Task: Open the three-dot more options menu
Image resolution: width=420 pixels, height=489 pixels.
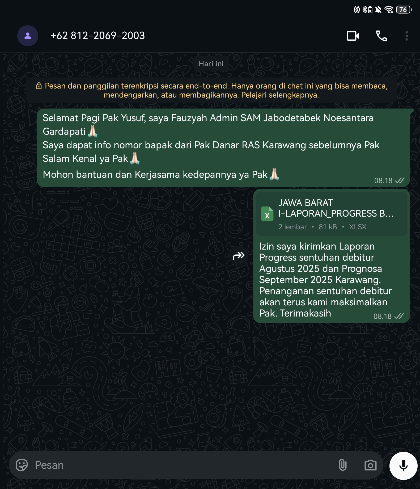Action: pyautogui.click(x=406, y=36)
